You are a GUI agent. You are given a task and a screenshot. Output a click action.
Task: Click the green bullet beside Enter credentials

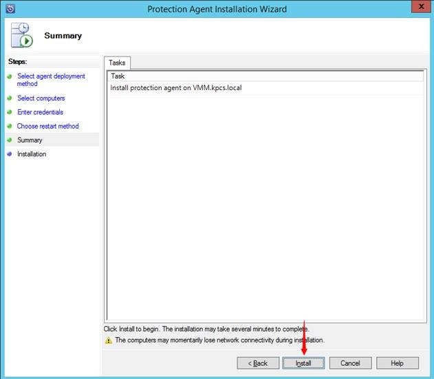(x=10, y=113)
